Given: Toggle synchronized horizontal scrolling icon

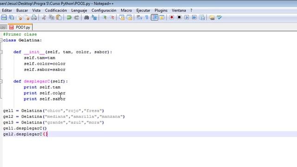Looking at the screenshot, I should 129,18.
